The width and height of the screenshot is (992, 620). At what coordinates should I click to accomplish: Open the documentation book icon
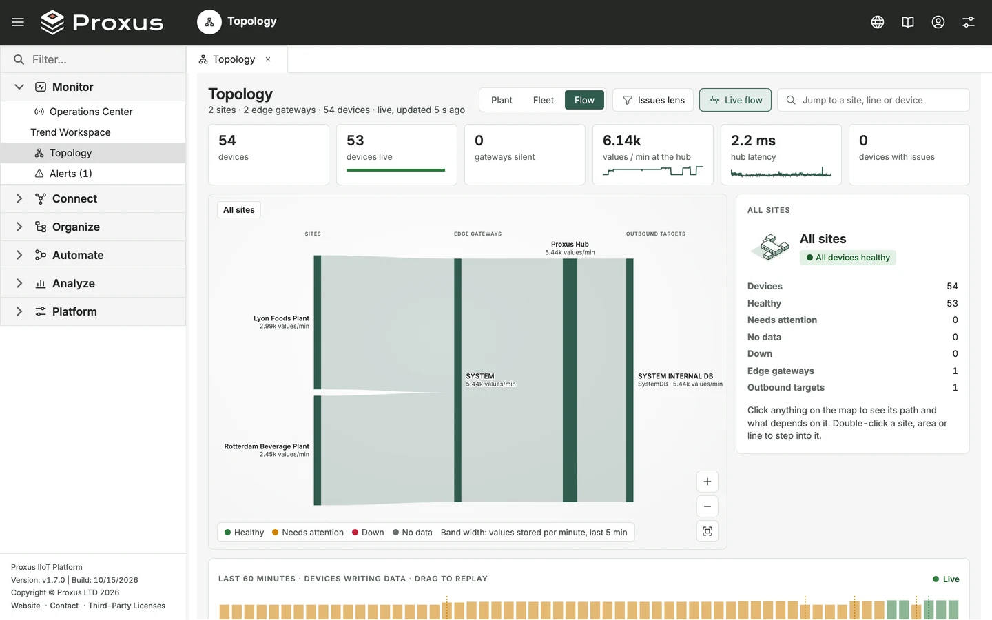pyautogui.click(x=908, y=22)
